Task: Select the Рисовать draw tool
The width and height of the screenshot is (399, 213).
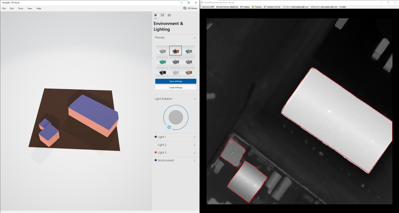Action: tap(245, 7)
